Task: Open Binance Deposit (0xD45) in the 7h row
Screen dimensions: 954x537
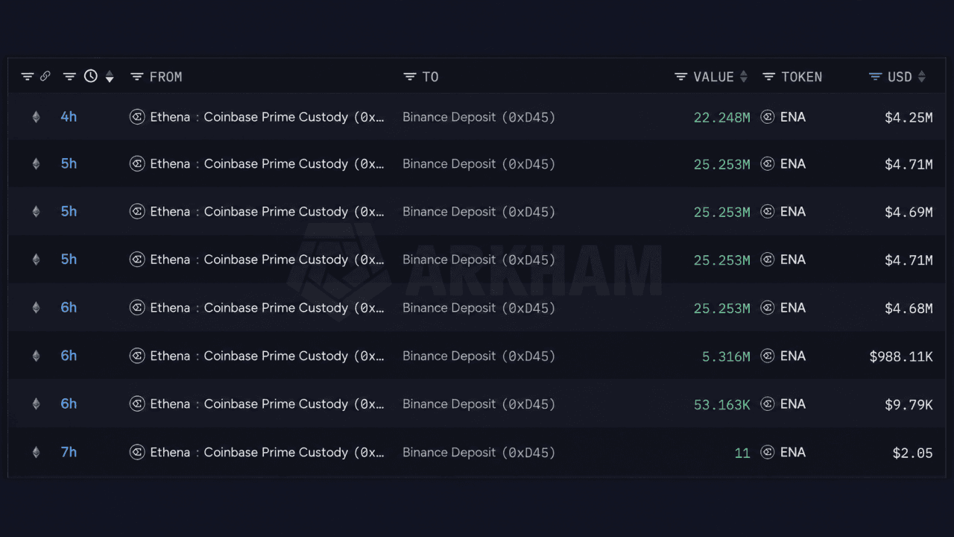Action: pyautogui.click(x=479, y=452)
